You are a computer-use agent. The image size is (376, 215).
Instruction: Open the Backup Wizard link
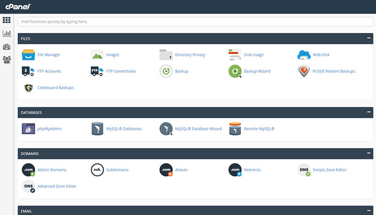point(257,71)
